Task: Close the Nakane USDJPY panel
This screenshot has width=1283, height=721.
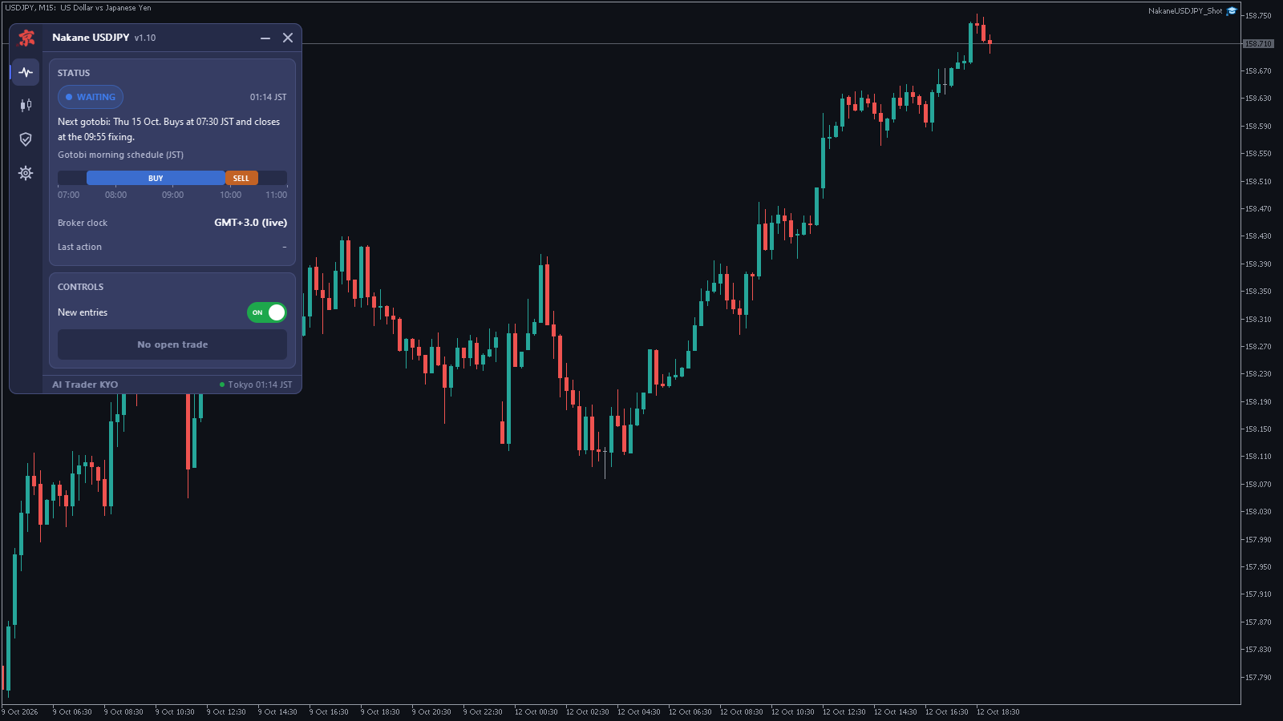Action: (x=288, y=38)
